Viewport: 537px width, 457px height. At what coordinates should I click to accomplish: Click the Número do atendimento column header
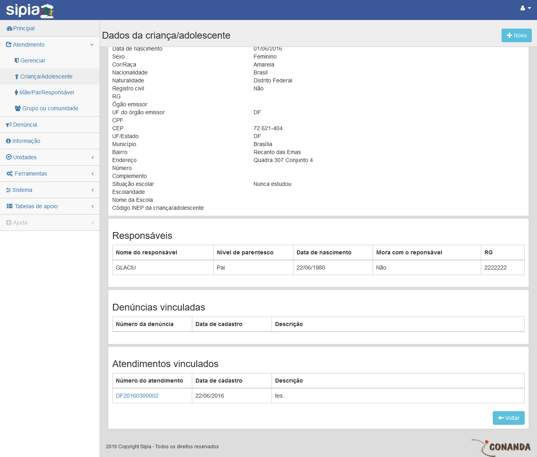click(x=152, y=381)
